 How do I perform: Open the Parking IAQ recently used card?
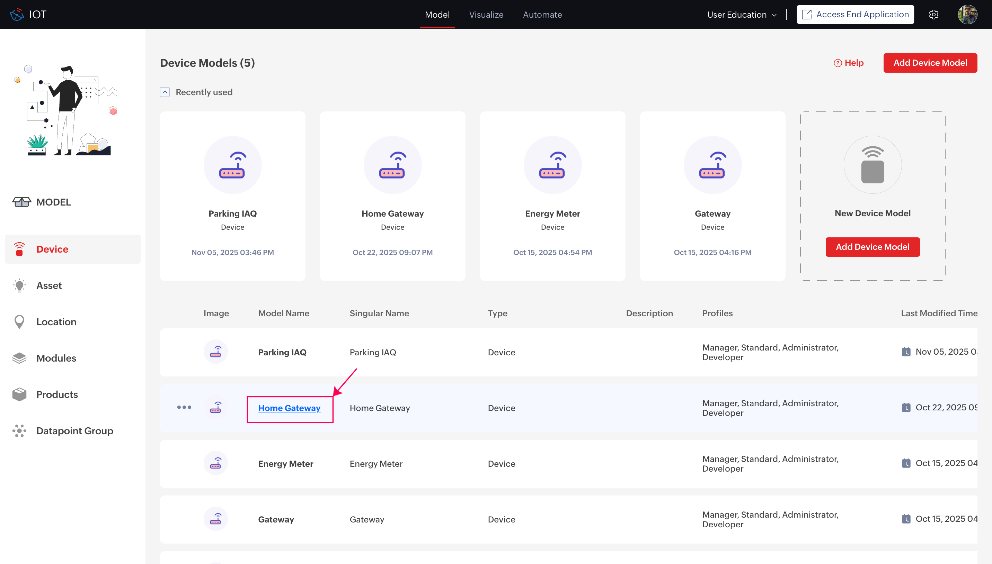pyautogui.click(x=233, y=196)
